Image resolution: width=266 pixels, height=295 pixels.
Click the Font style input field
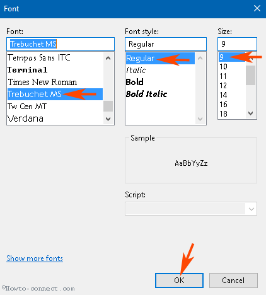(166, 44)
